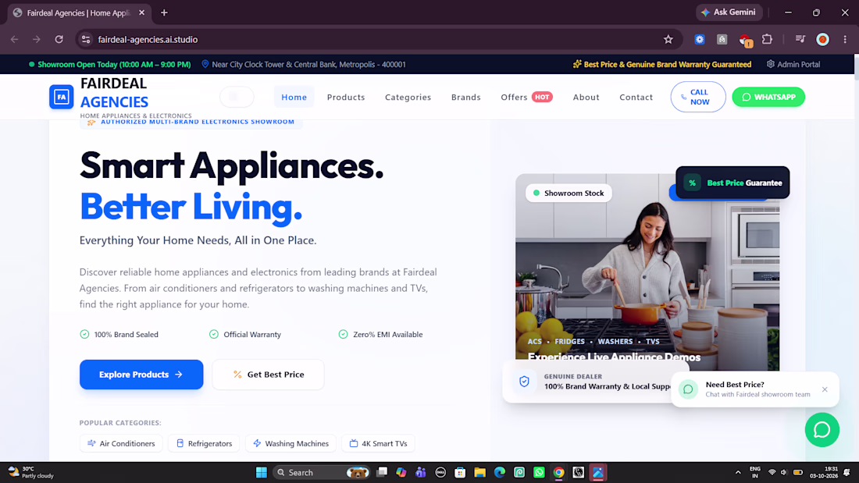Open Microsoft Store from the taskbar

(x=460, y=473)
